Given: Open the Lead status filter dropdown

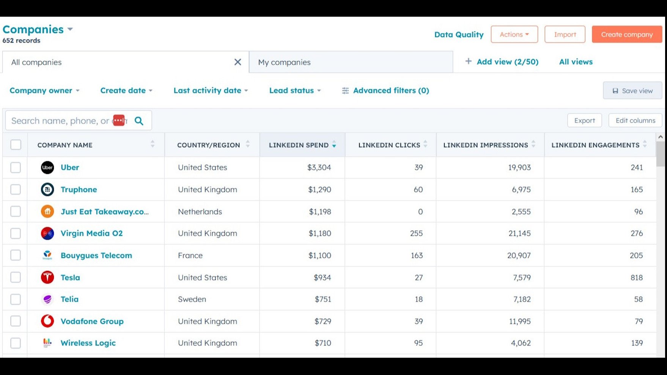Looking at the screenshot, I should (x=295, y=91).
